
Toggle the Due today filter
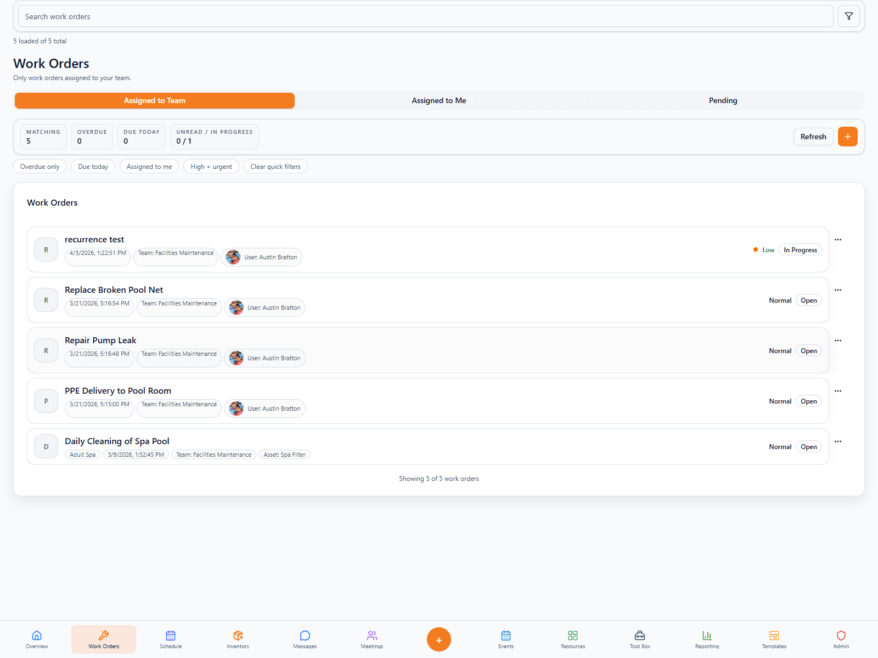click(x=93, y=166)
